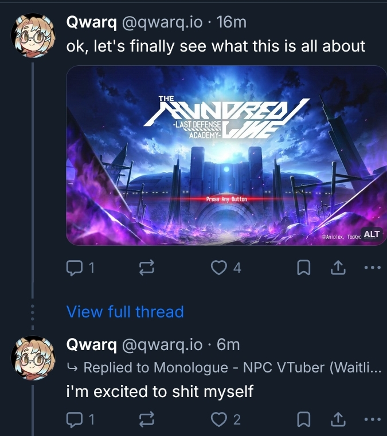Bookmark the Hundred Line post

click(304, 268)
